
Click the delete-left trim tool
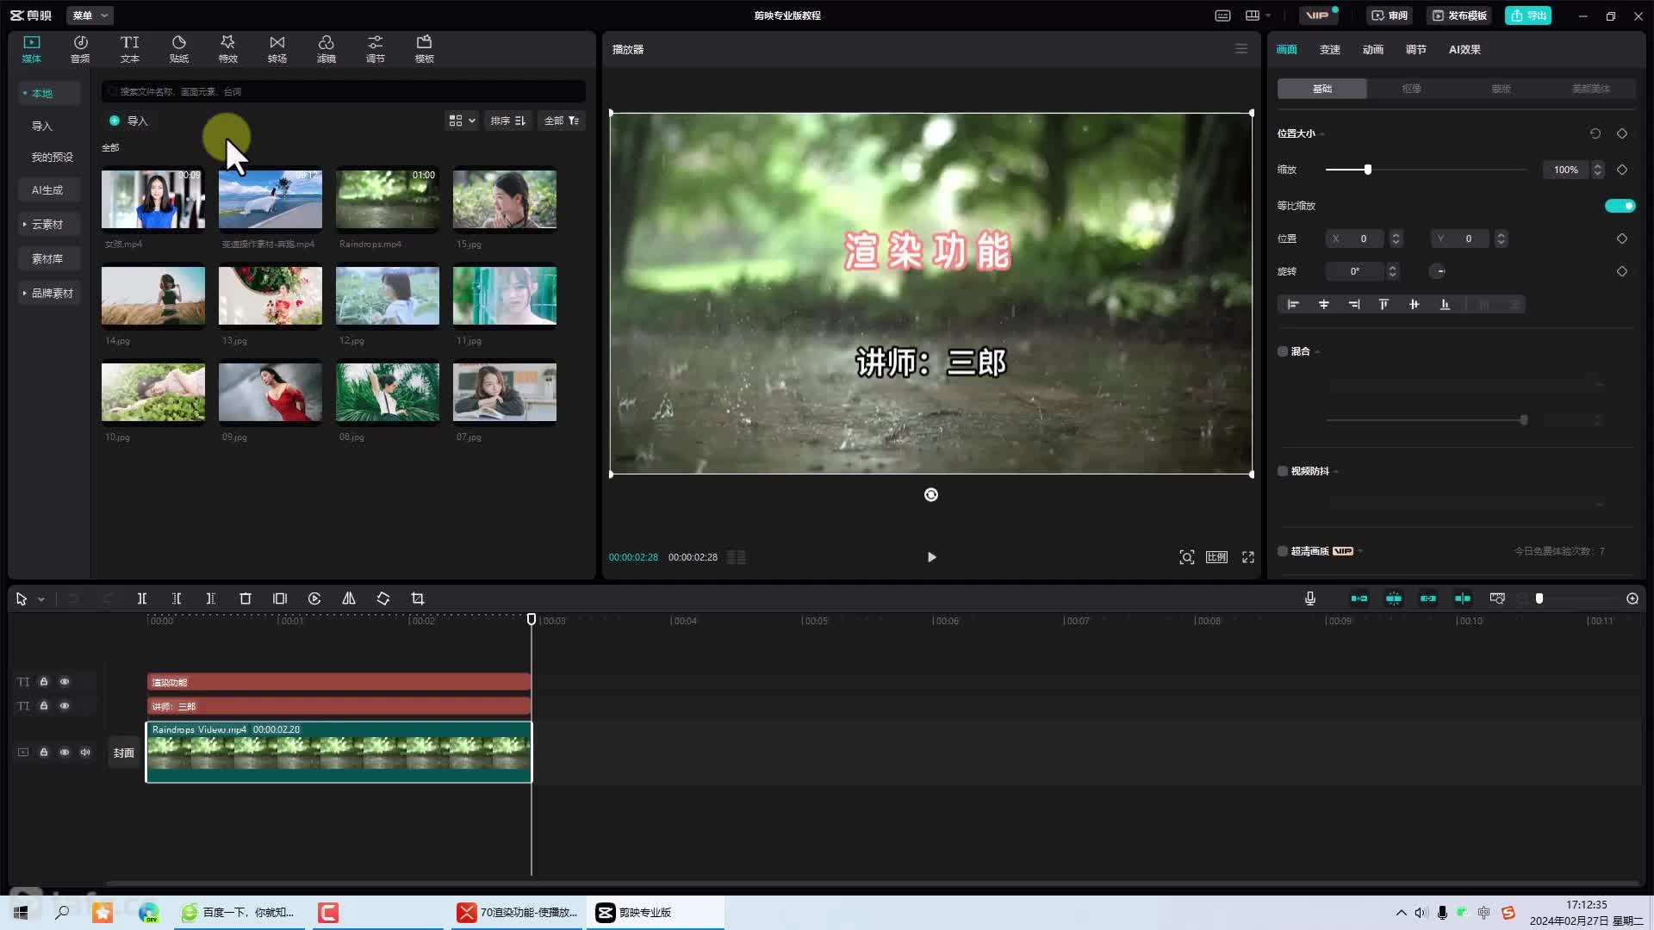(177, 598)
